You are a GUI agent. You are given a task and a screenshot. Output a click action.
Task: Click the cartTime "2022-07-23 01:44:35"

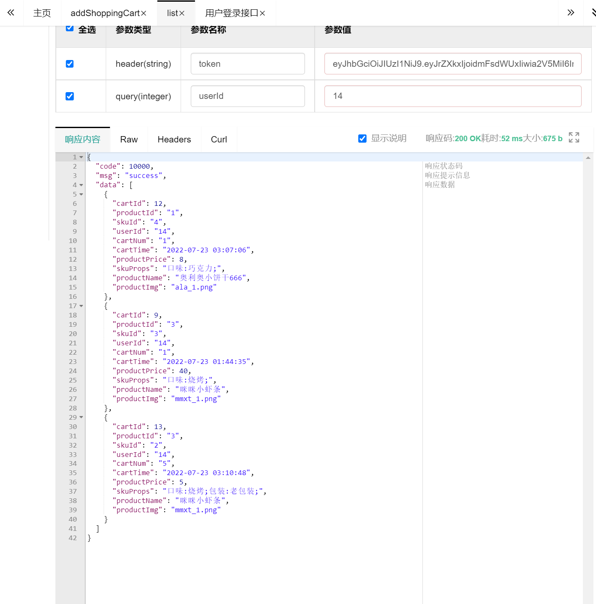coord(206,362)
